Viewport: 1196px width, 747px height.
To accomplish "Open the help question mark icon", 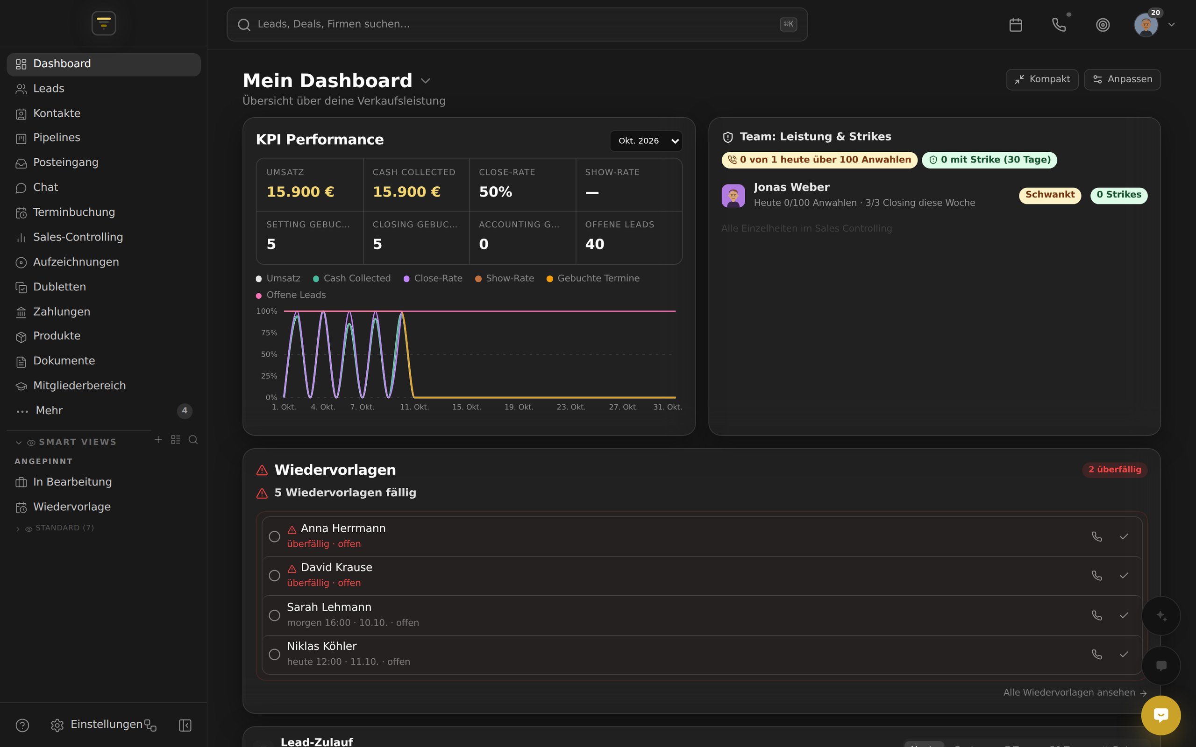I will pos(22,725).
